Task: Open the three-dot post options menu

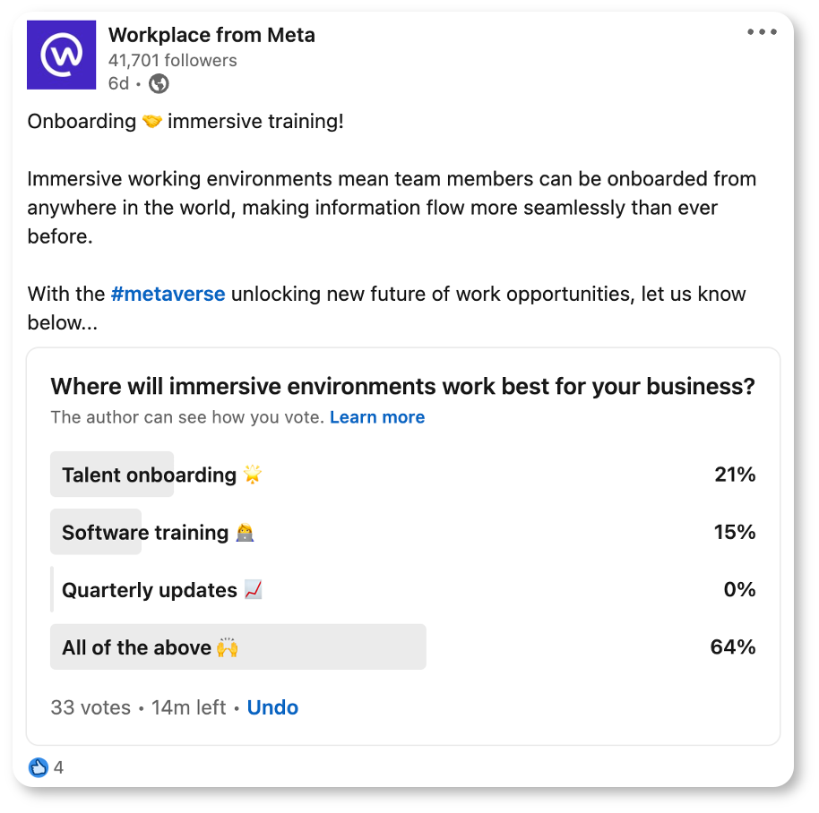Action: coord(762,32)
